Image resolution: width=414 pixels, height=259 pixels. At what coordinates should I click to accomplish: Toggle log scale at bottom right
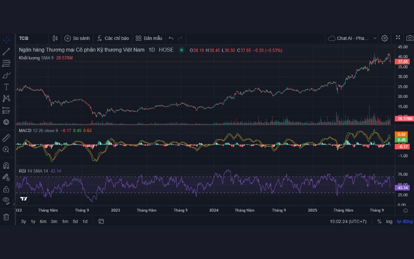pyautogui.click(x=389, y=222)
